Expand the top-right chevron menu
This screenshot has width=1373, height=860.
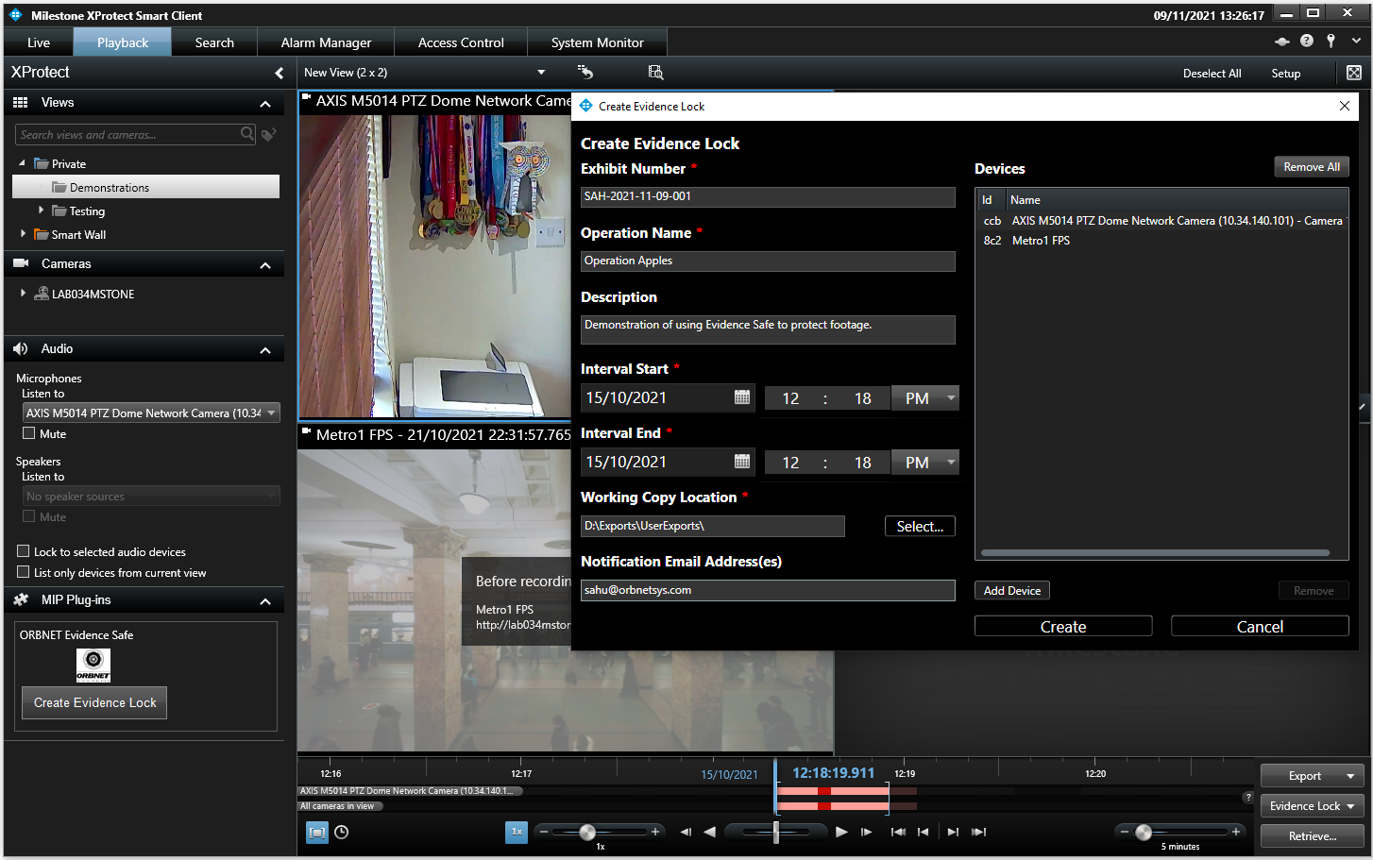pos(1357,42)
